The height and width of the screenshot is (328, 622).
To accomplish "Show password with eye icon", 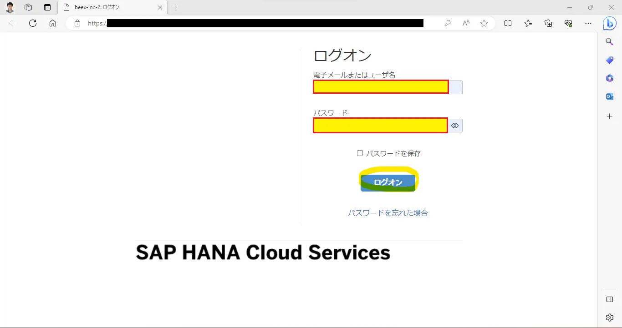I will click(455, 126).
